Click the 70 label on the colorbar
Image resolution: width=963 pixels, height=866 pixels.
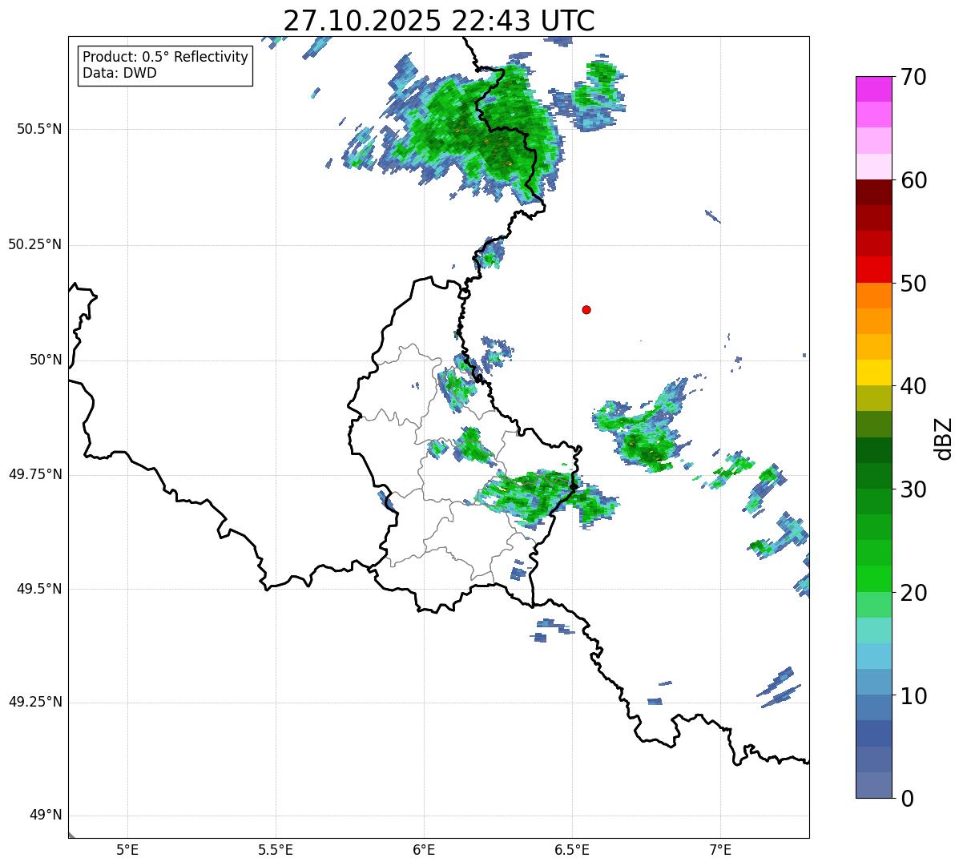coord(913,77)
